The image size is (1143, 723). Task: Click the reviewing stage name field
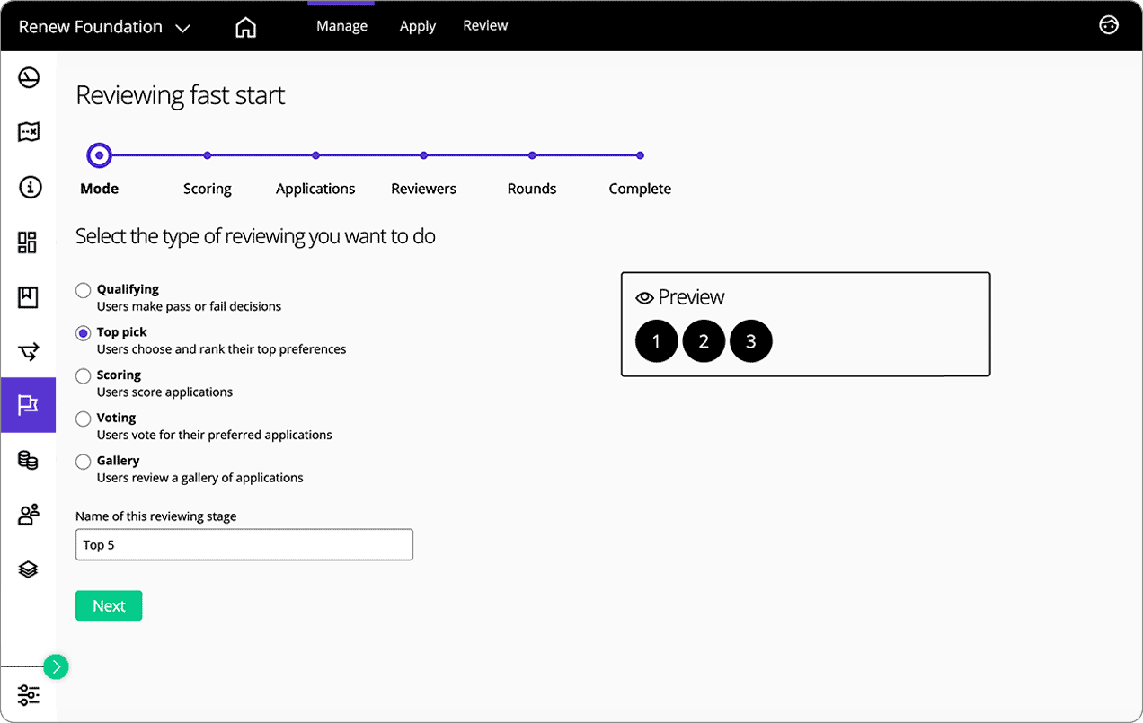[x=244, y=545]
